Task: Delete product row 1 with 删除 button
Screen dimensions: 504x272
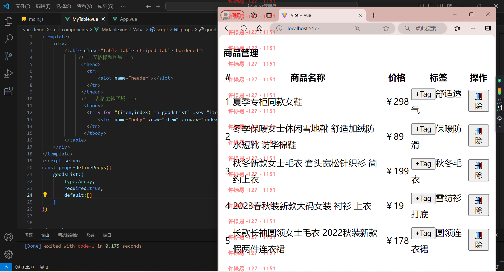Action: pyautogui.click(x=479, y=101)
